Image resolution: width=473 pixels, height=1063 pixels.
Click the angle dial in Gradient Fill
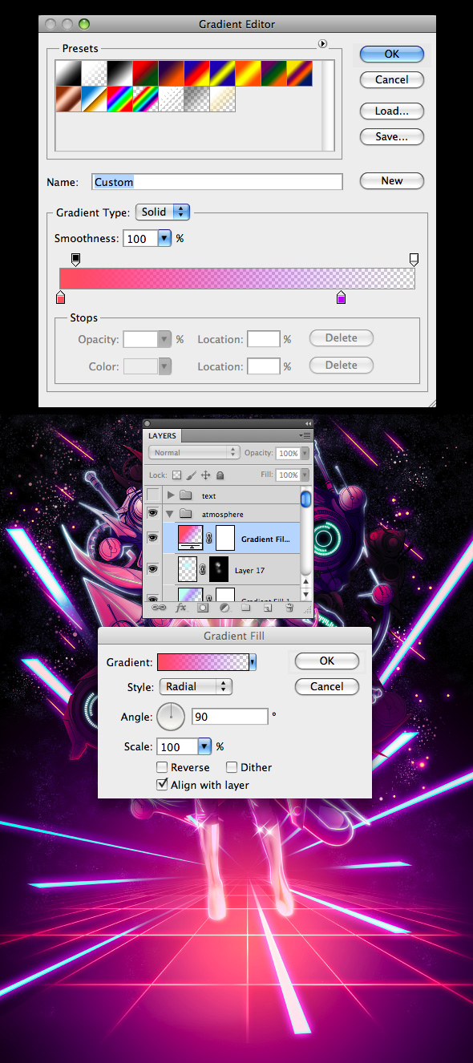[x=171, y=716]
